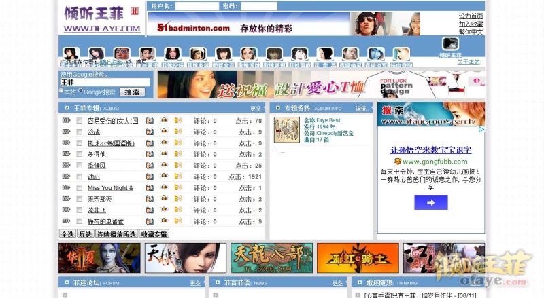The height and width of the screenshot is (298, 544).
Task: Switch site to 繁体中文
Action: pos(471,32)
